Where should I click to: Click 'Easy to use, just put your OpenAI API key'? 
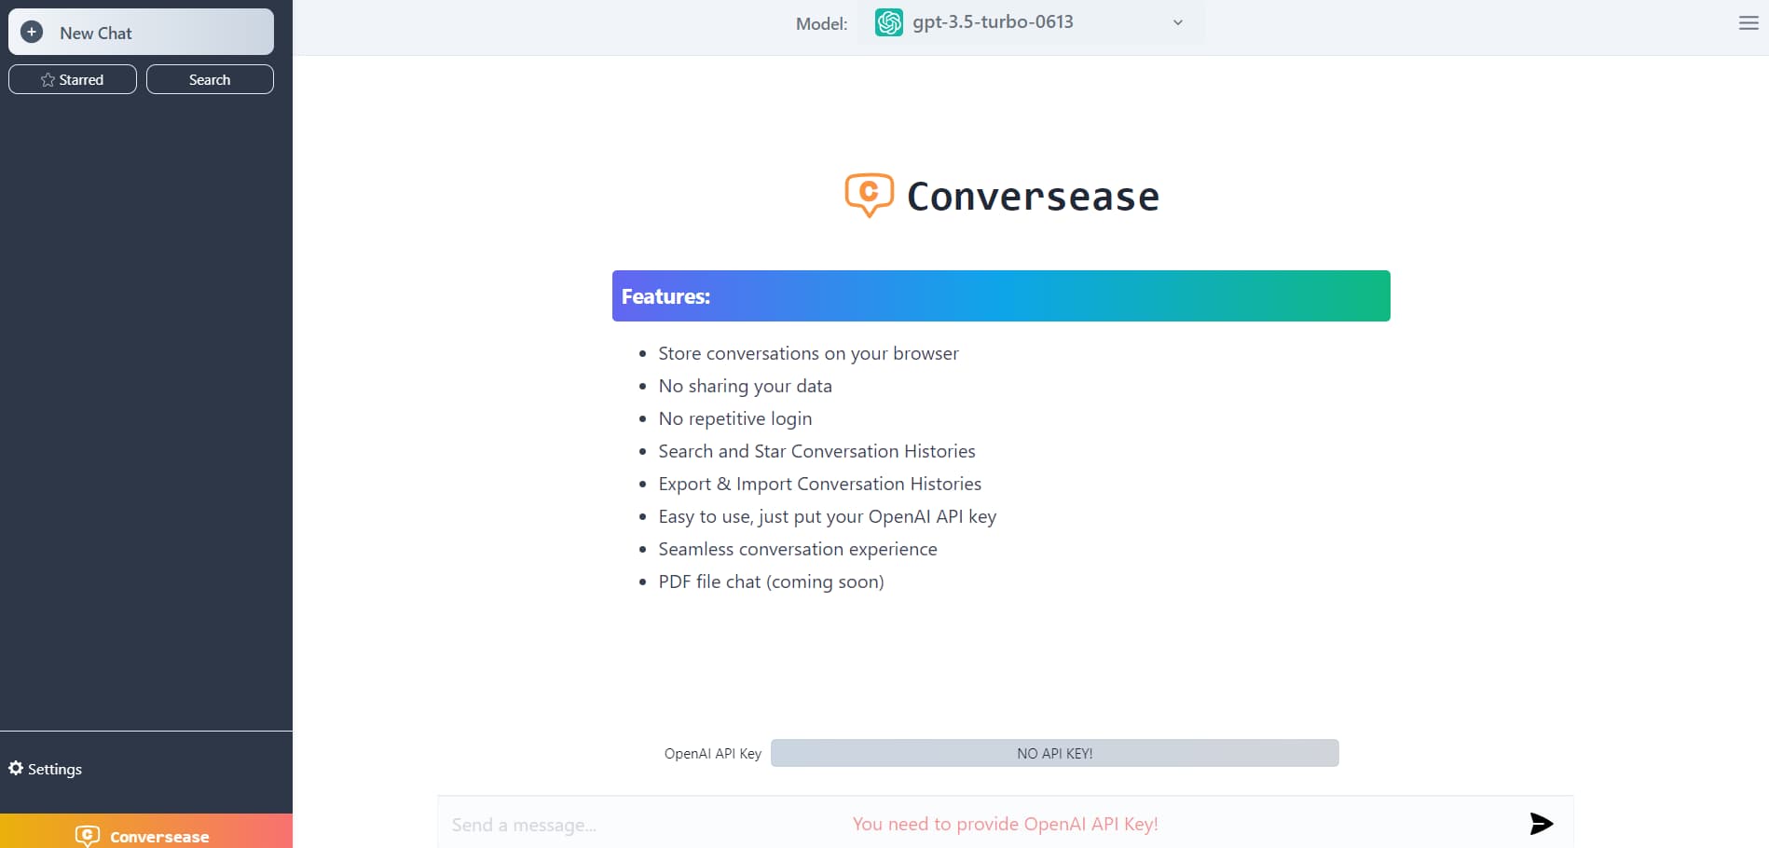pos(827,516)
